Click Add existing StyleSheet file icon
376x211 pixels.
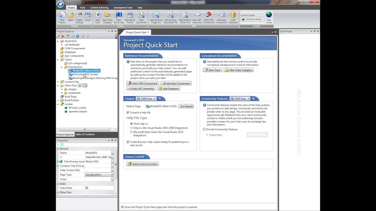pos(170,18)
